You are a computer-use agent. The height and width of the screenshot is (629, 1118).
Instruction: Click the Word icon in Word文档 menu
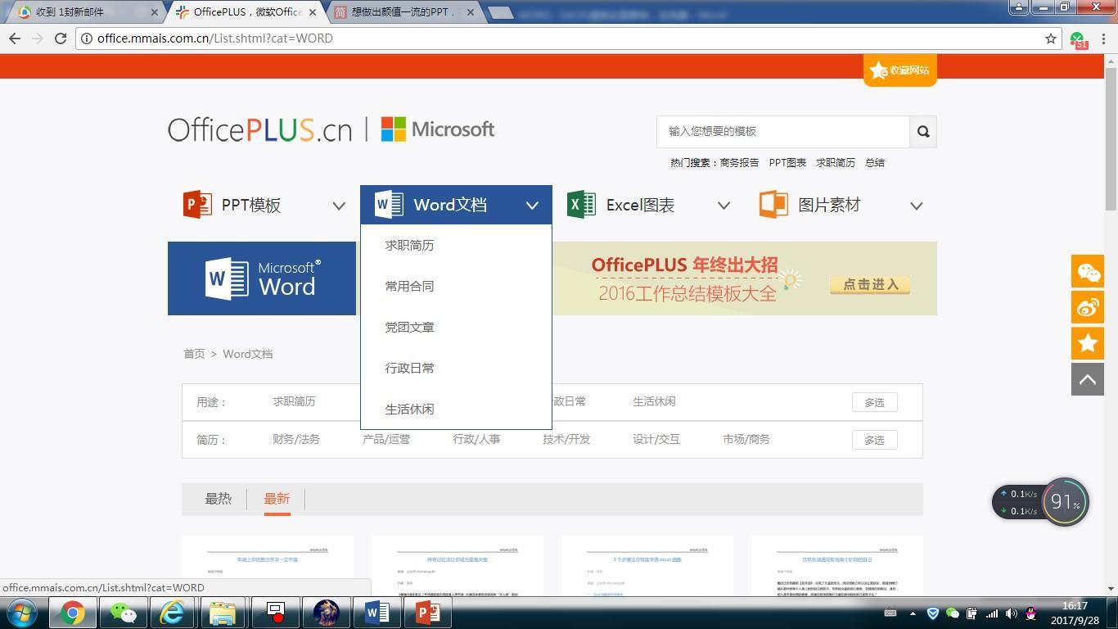[389, 204]
